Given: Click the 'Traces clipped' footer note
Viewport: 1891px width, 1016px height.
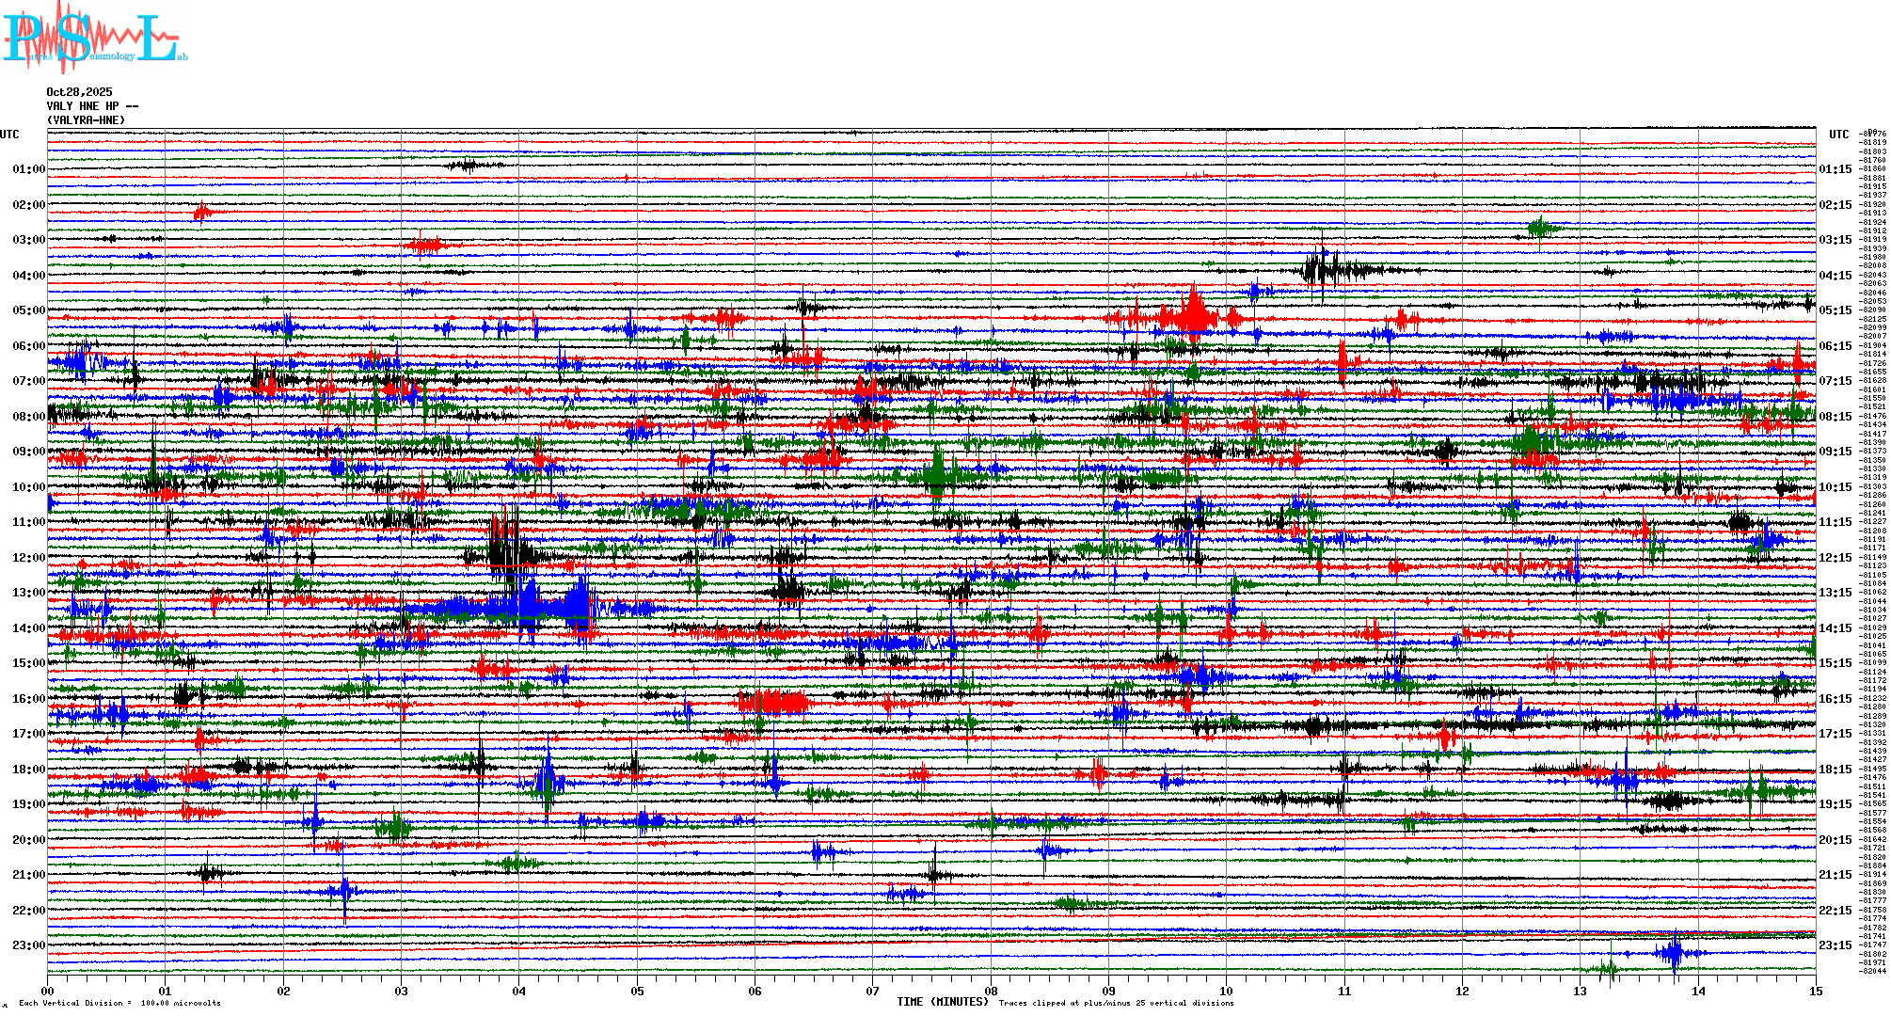Looking at the screenshot, I should pyautogui.click(x=1116, y=1003).
